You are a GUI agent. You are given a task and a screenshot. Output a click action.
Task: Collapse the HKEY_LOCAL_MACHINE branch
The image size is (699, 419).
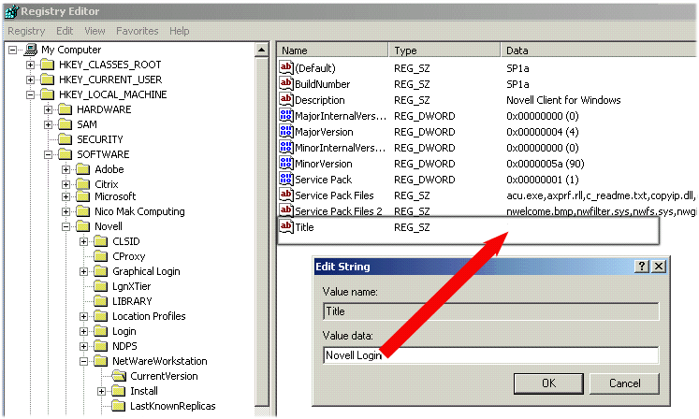click(30, 94)
